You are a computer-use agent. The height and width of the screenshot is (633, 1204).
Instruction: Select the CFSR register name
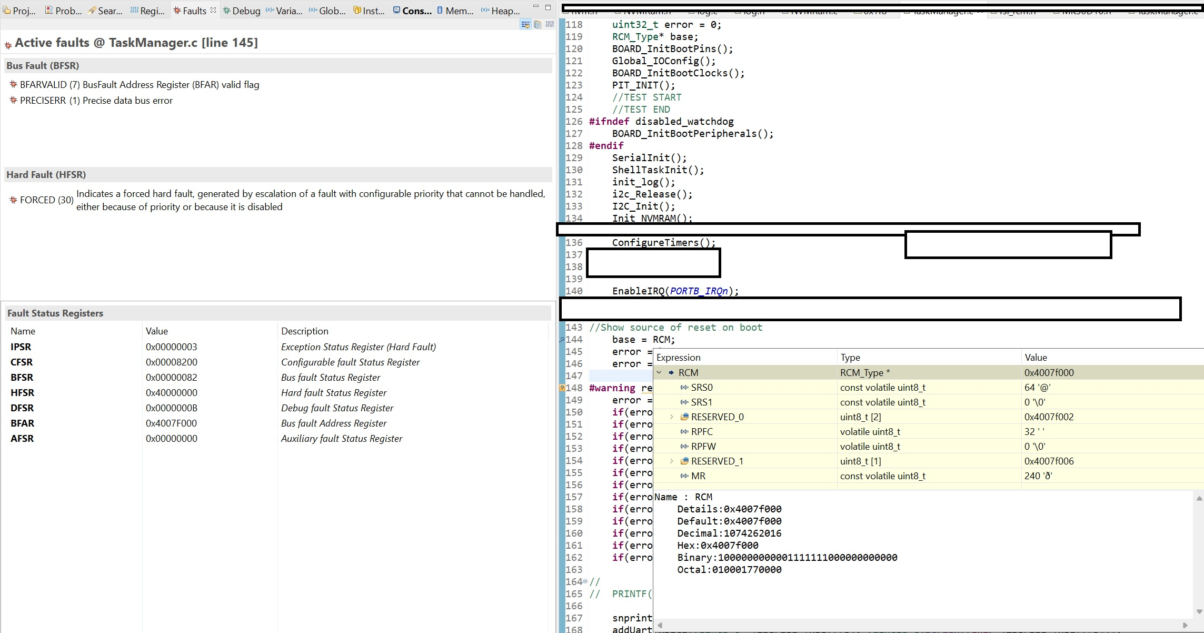point(22,362)
